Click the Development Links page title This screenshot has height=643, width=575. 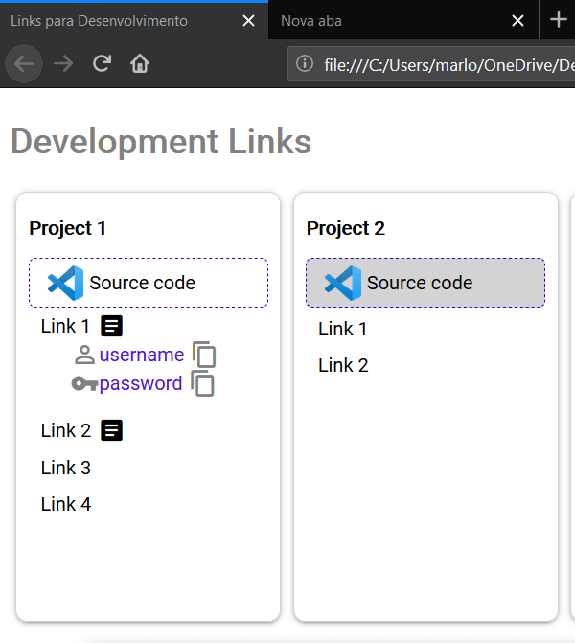[161, 142]
